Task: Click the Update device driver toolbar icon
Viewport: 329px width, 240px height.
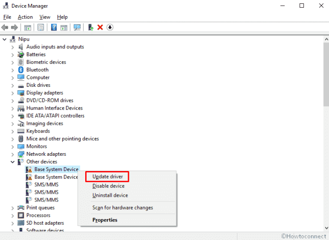Action: pos(91,27)
